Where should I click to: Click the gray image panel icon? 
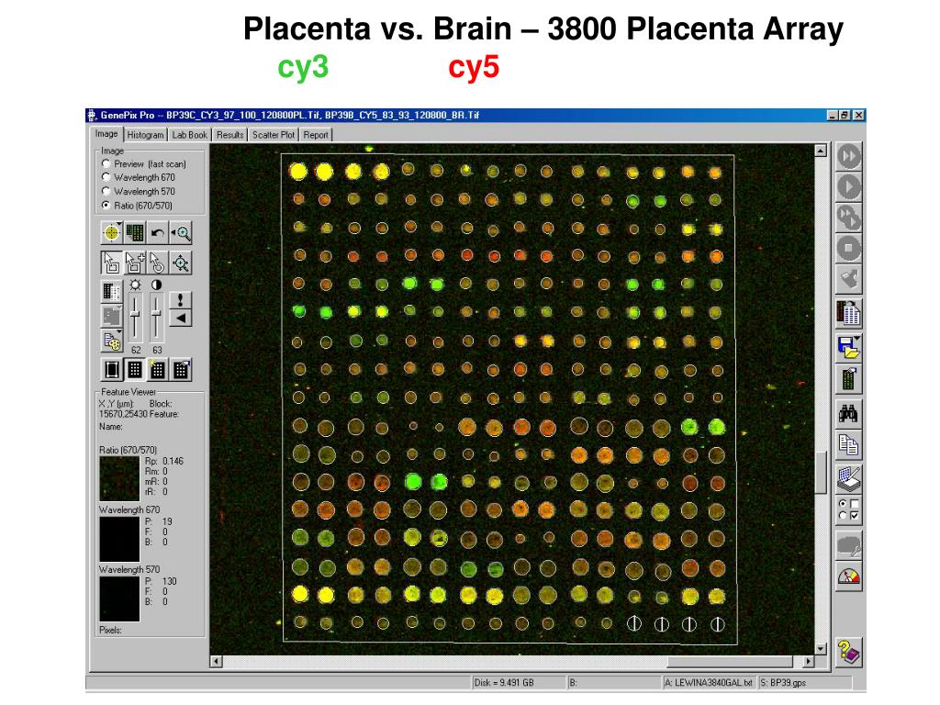click(111, 316)
